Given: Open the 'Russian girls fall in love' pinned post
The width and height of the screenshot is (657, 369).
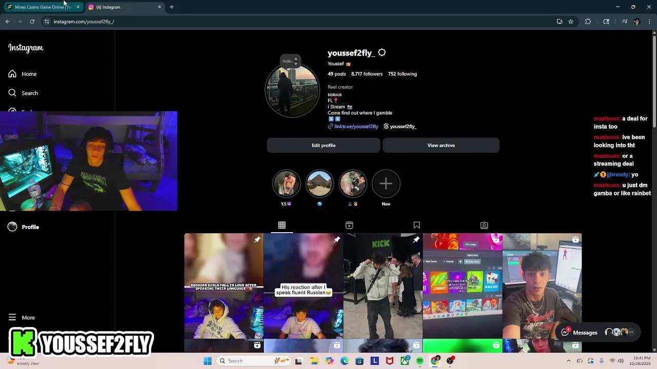Looking at the screenshot, I should point(224,286).
